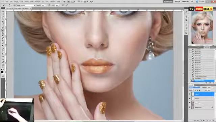Hide Layer 3 using its eye icon
This screenshot has height=122, width=216.
(190, 99)
